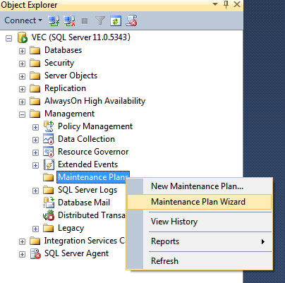Select the Maintenance Plans tree item

(93, 177)
